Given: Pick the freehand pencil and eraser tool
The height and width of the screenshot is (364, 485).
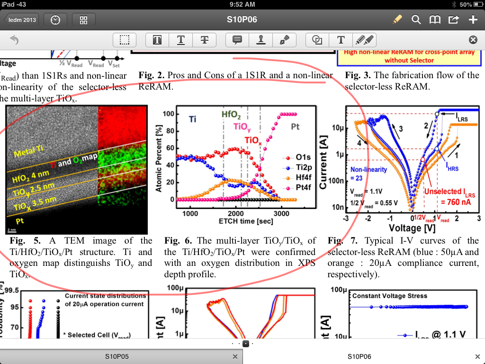Looking at the screenshot, I should click(364, 40).
